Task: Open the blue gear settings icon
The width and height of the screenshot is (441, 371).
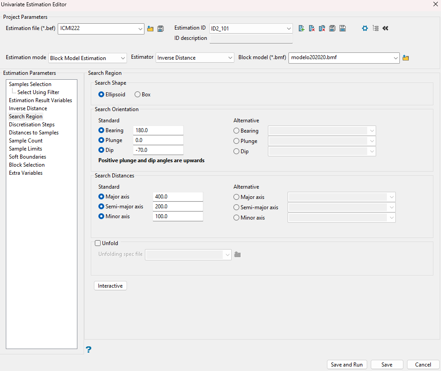Action: click(x=365, y=28)
